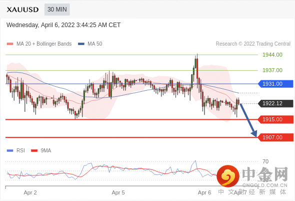
Task: Click the 1937.00 resistance level label
Action: point(272,70)
